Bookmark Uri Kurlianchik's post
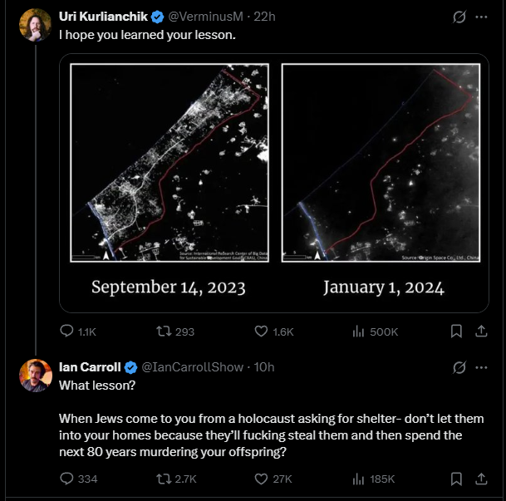The image size is (506, 501). [x=456, y=332]
